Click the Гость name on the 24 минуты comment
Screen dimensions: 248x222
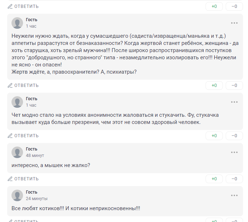32,192
